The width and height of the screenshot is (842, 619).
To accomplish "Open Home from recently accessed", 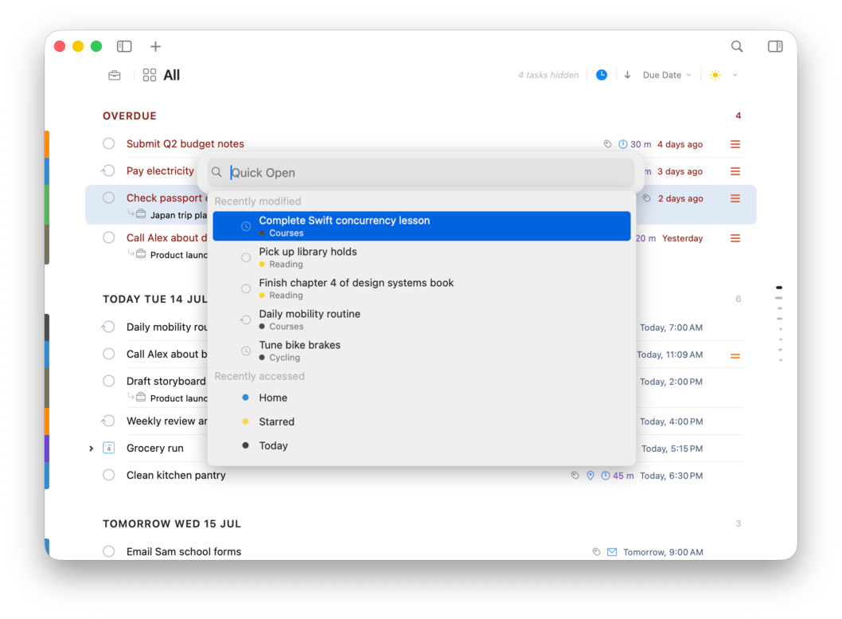I will click(422, 398).
